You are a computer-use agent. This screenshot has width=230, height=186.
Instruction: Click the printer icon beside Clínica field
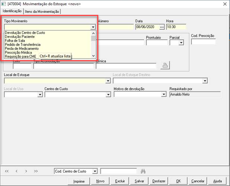click(x=165, y=65)
